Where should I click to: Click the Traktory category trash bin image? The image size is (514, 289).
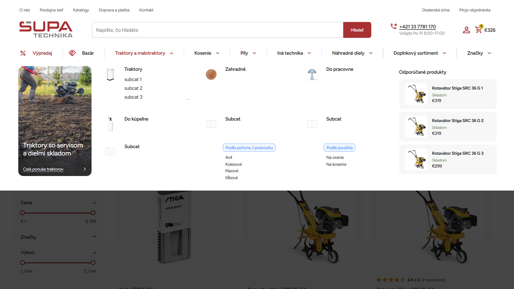point(110,74)
